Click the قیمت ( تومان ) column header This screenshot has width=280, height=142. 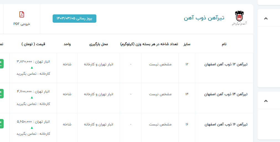[33, 44]
